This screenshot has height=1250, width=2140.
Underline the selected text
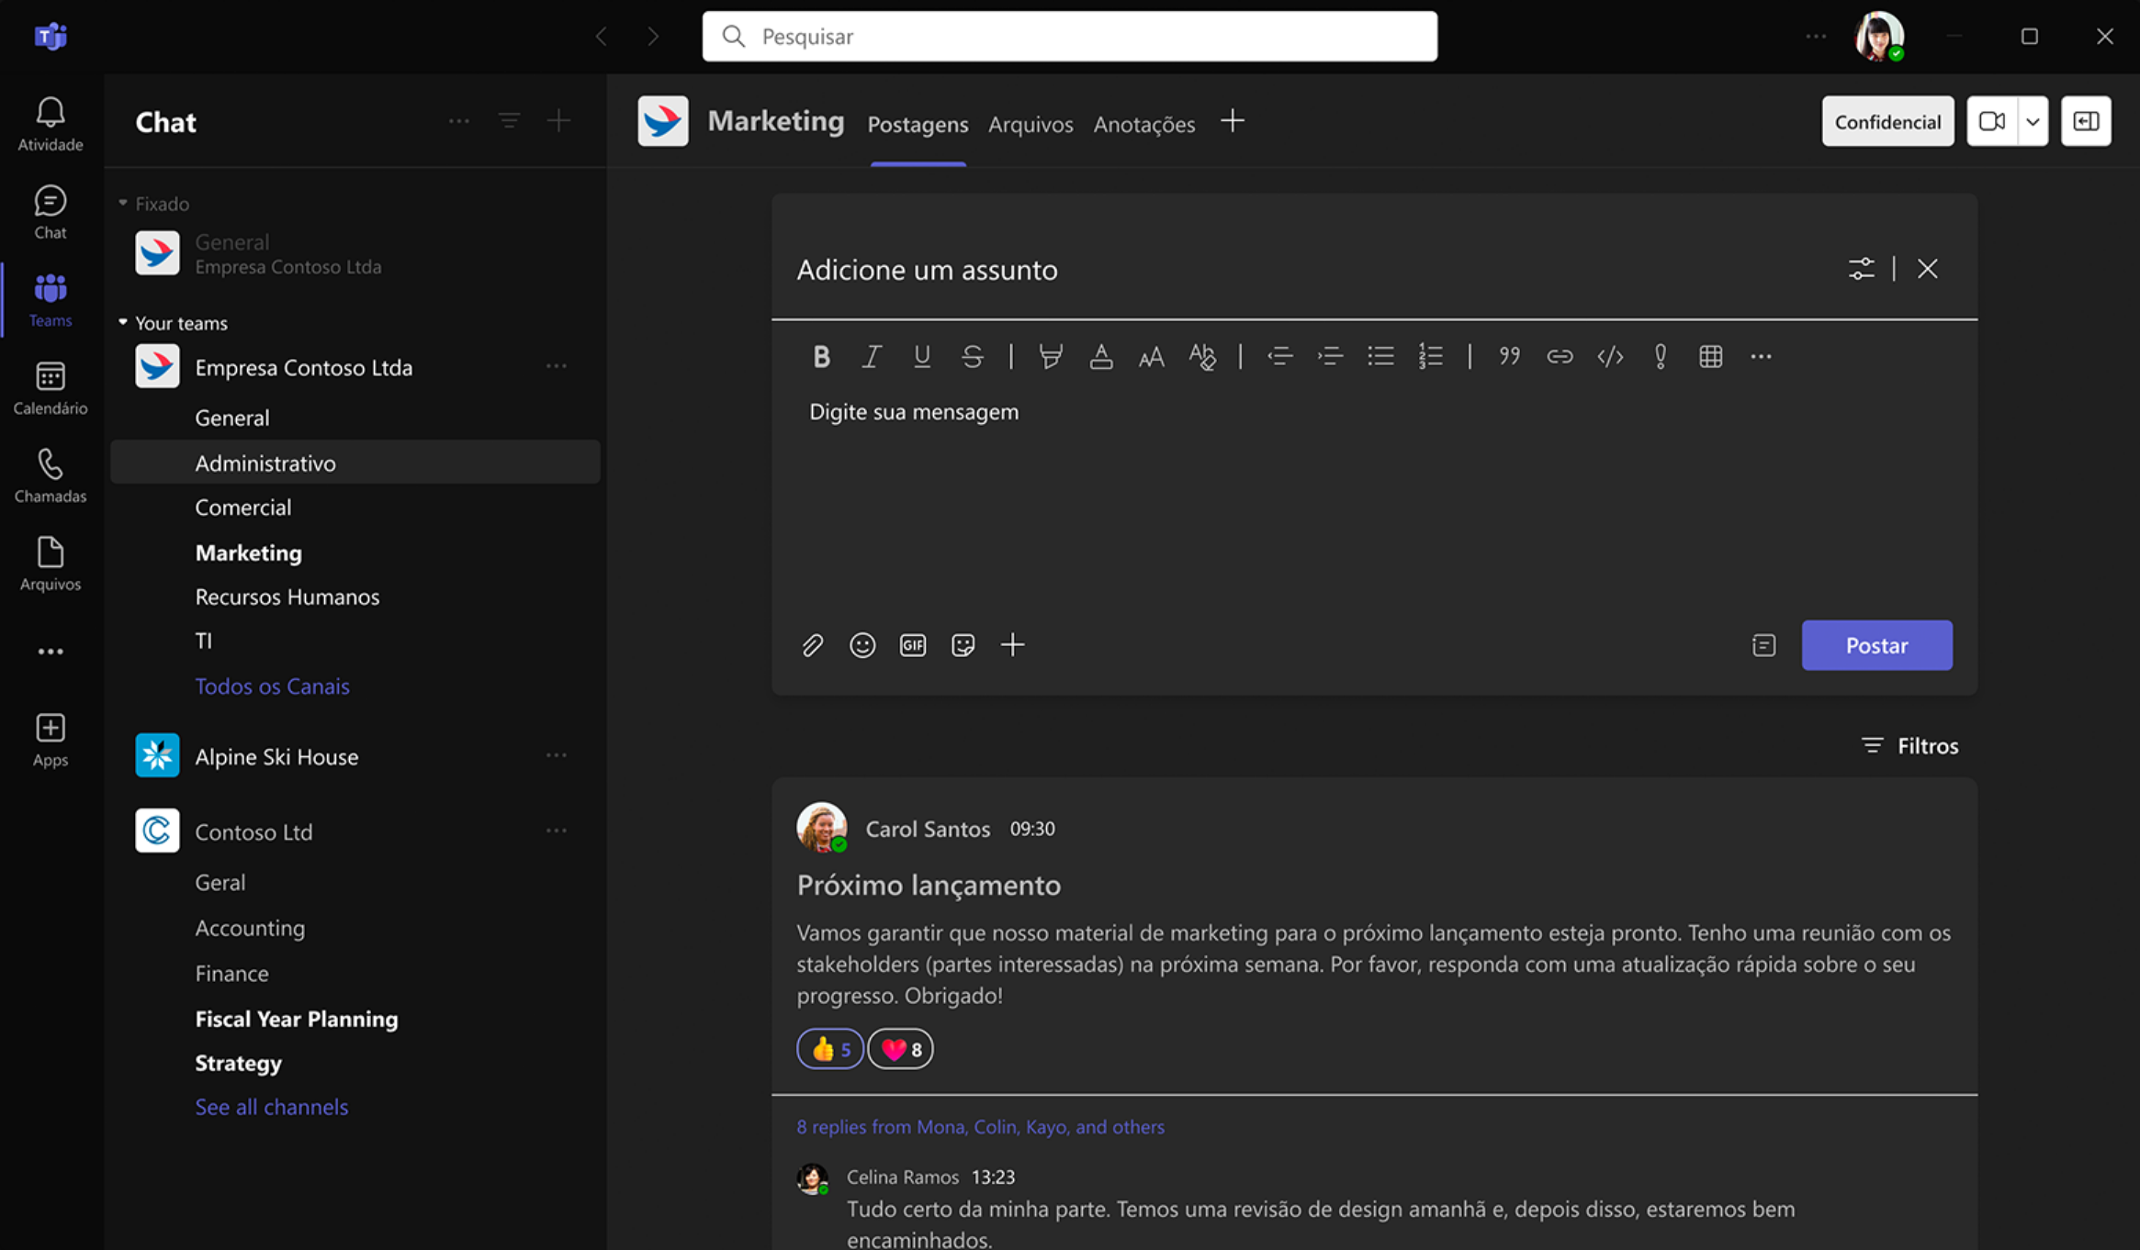tap(922, 356)
